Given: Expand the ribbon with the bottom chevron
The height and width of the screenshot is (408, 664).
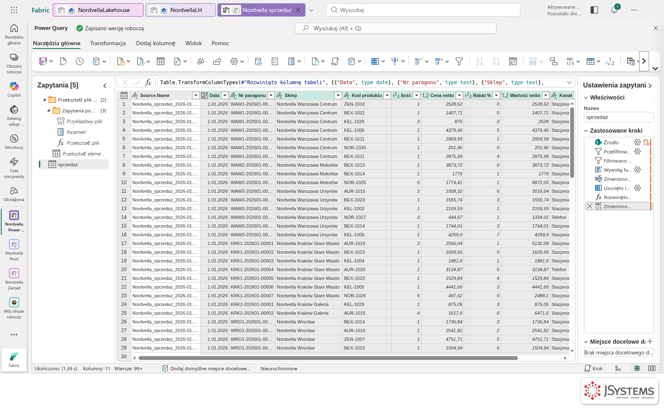Looking at the screenshot, I should [x=655, y=69].
